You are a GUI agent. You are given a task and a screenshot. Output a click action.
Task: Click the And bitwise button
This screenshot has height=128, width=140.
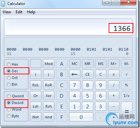click(x=49, y=117)
